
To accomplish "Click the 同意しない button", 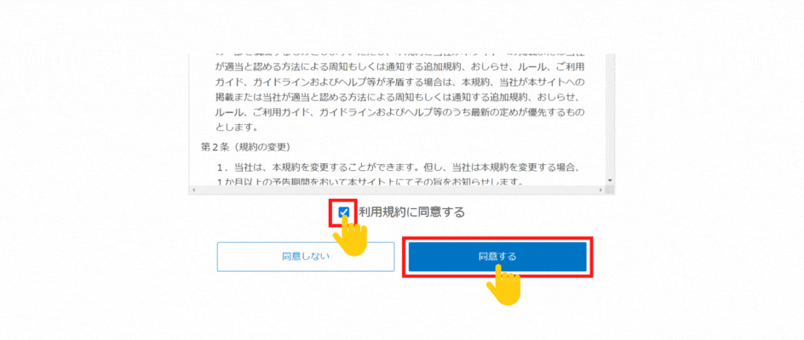I will pos(306,257).
